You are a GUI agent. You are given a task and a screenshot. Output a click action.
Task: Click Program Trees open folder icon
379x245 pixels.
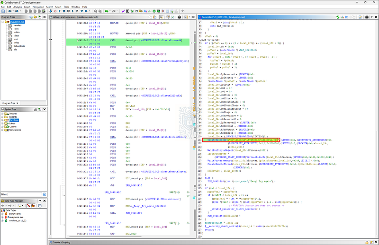(35, 17)
